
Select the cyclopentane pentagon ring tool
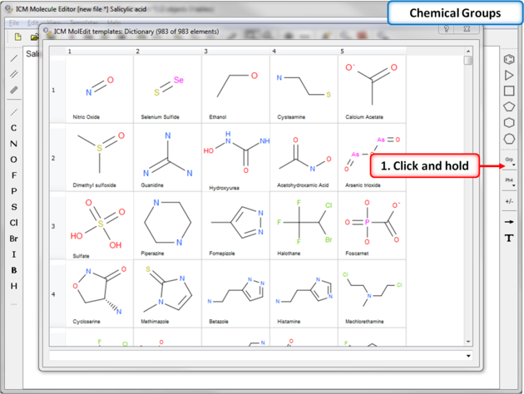coord(509,107)
